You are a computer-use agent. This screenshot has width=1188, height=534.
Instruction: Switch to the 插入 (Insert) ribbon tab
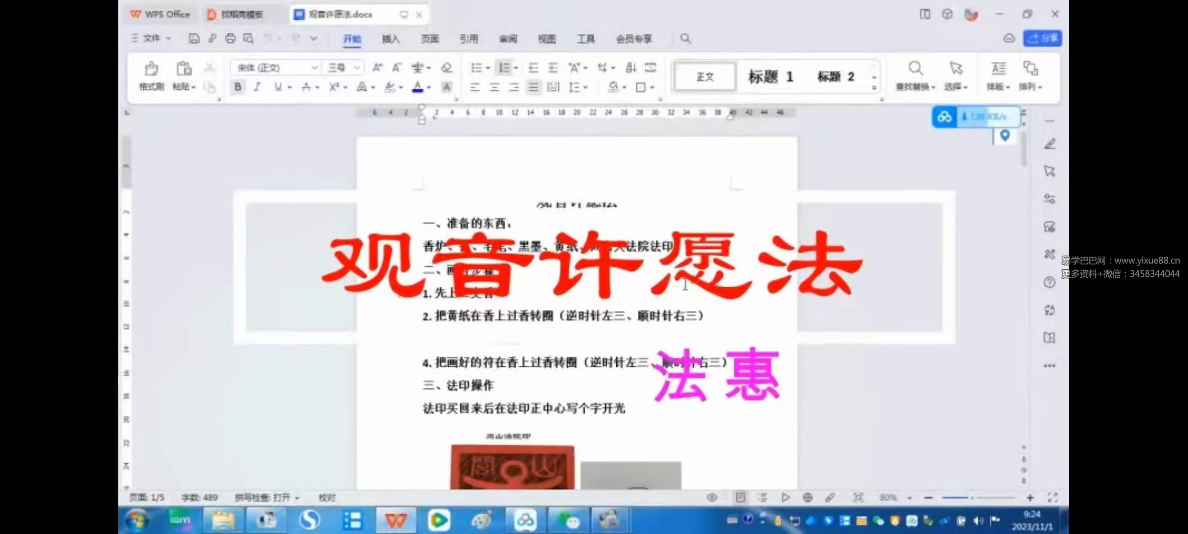pyautogui.click(x=391, y=39)
